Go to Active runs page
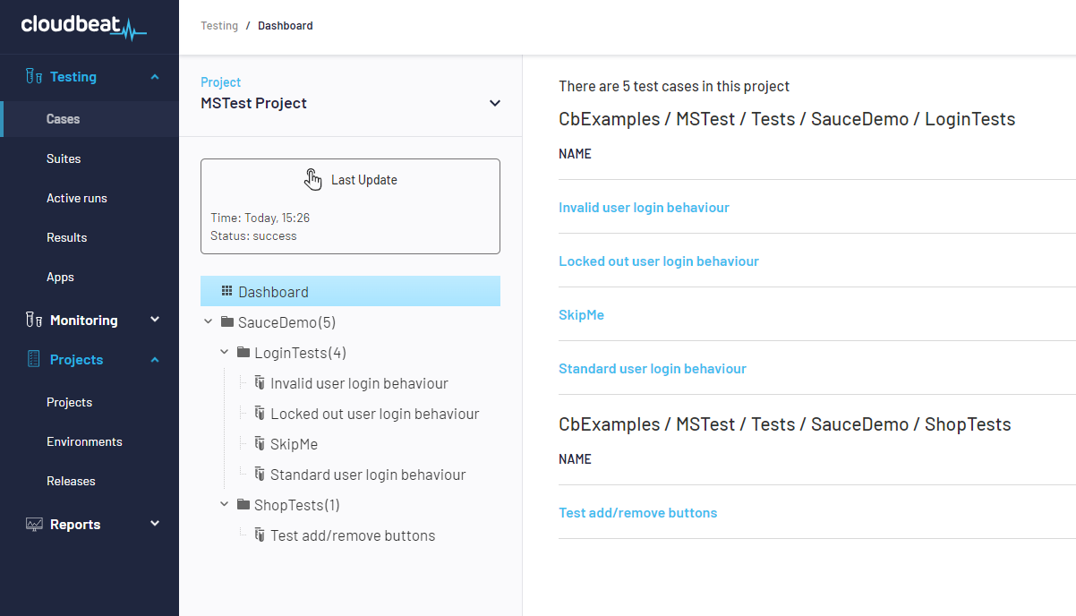This screenshot has width=1076, height=616. [77, 198]
